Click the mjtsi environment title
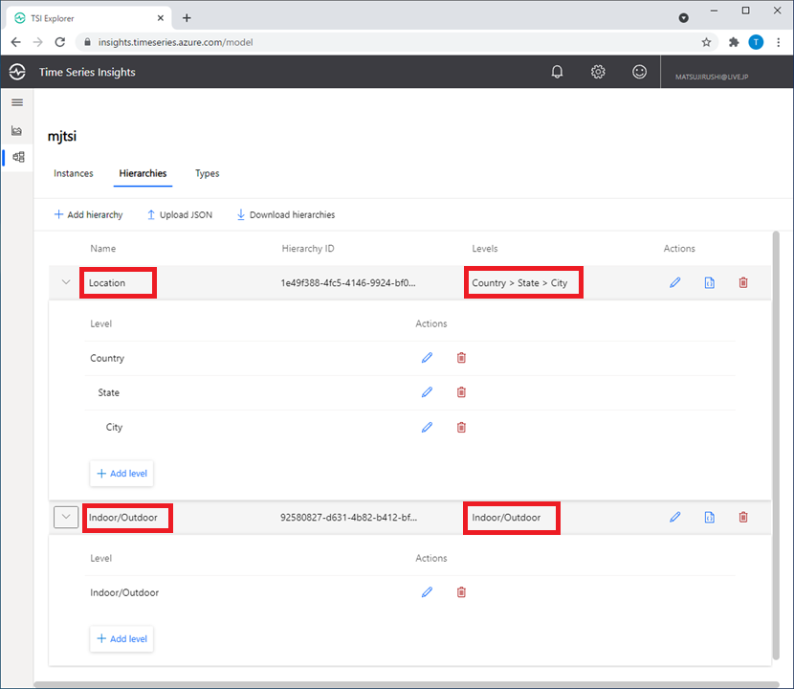Image resolution: width=794 pixels, height=689 pixels. 62,136
